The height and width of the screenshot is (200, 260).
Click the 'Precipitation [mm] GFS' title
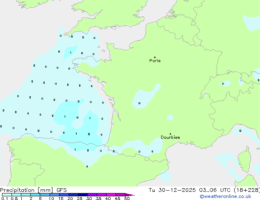click(33, 190)
